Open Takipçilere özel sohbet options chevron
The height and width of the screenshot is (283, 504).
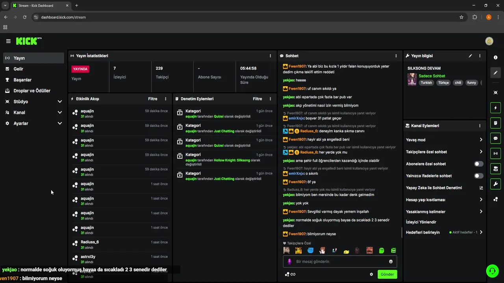481,152
